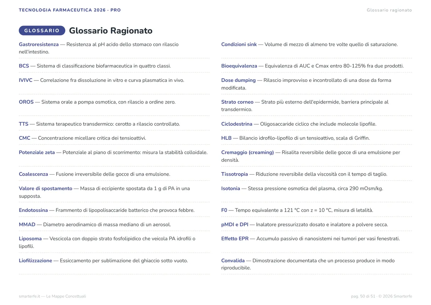Select 'Essiccamento per sublimazione del ghiaccio sotto vuoto.'

124,260
